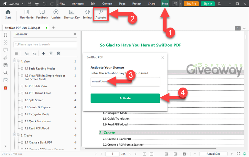Open the User Guide from the ribbon
249x157 pixels.
point(27,14)
